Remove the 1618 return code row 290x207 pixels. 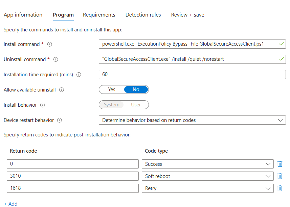(x=280, y=188)
